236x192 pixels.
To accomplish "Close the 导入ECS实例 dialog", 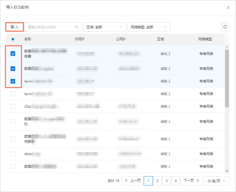I will click(x=228, y=7).
